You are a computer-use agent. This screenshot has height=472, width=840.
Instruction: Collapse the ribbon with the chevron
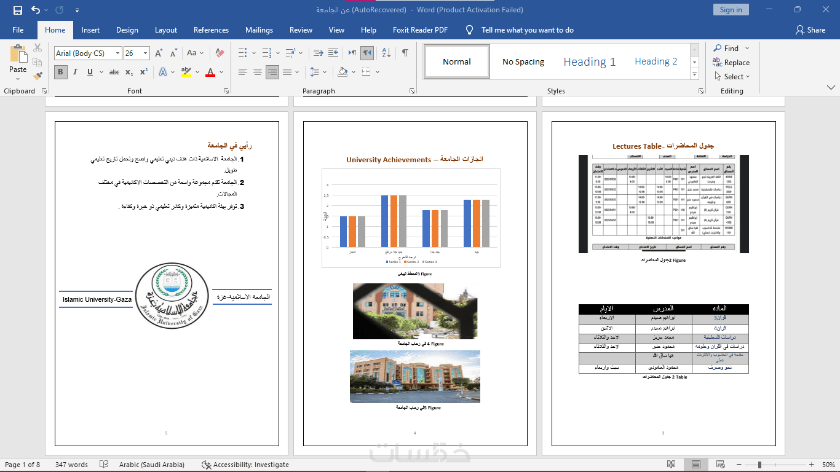pos(830,88)
